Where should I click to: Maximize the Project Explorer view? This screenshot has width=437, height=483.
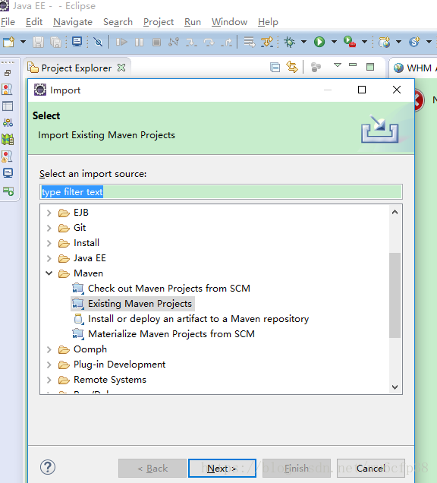coord(370,67)
